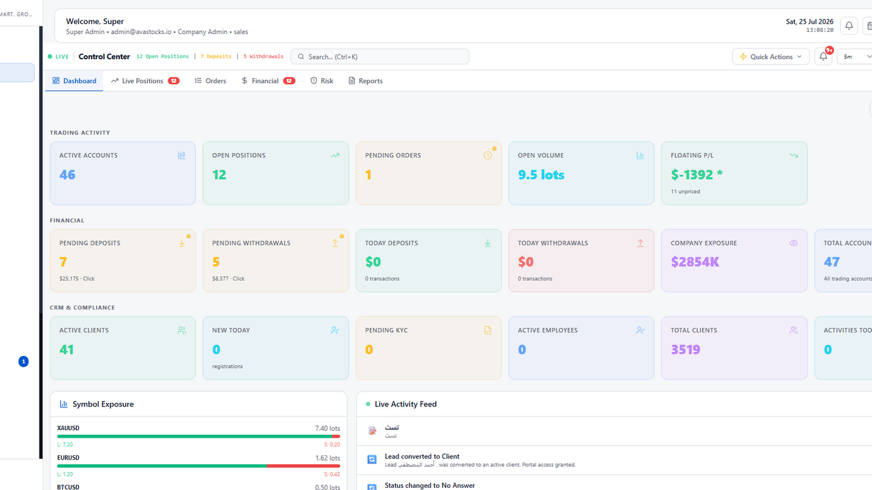Click the blue sidebar badge showing 1
Screen dimensions: 872x490
pyautogui.click(x=23, y=361)
